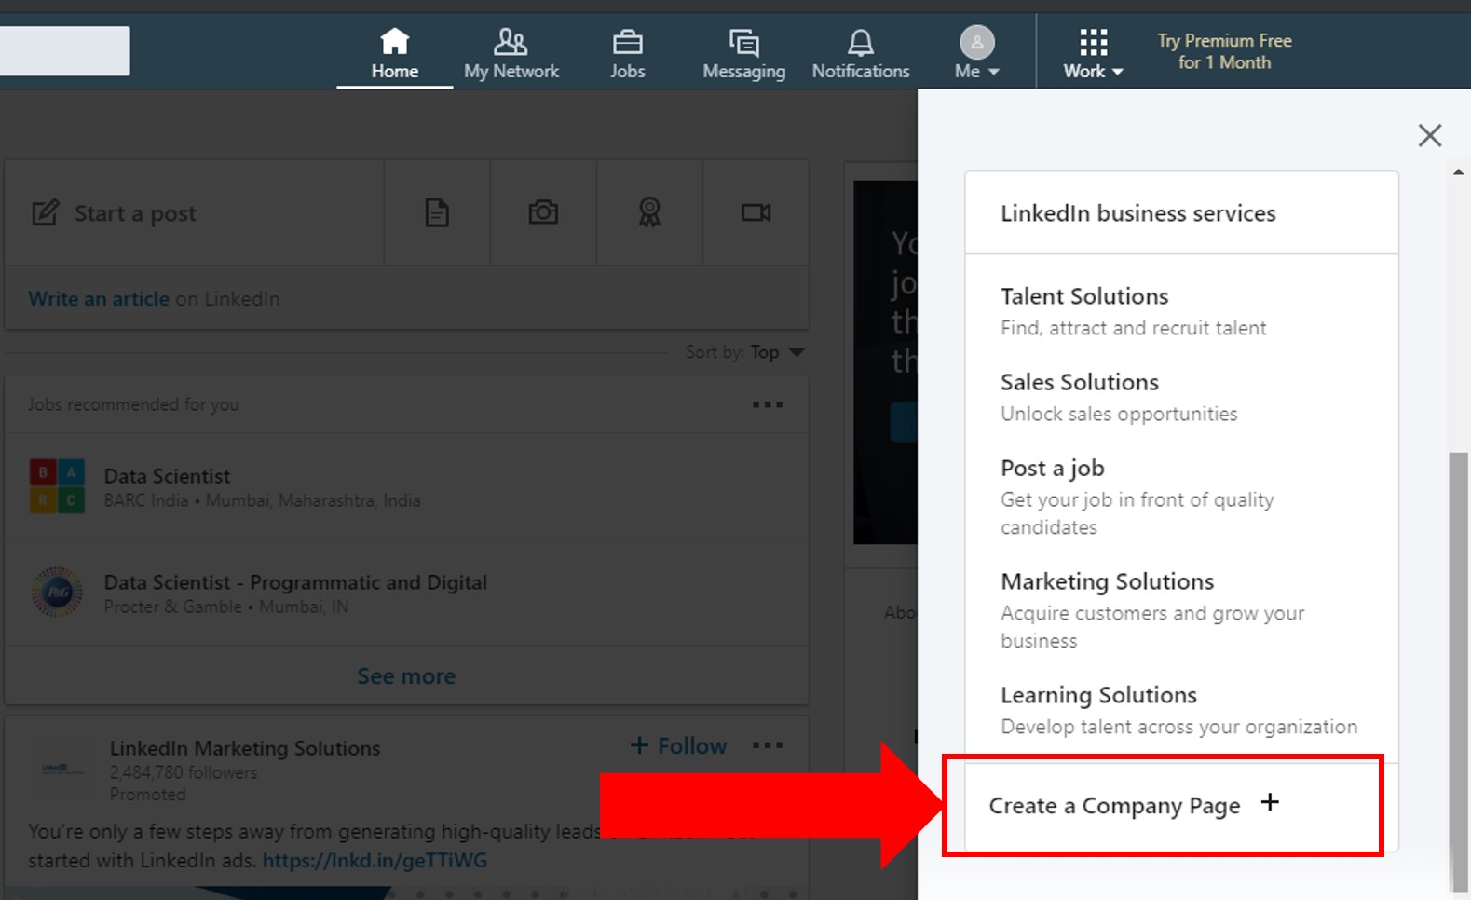
Task: Click Create a Company Page
Action: (x=1114, y=805)
